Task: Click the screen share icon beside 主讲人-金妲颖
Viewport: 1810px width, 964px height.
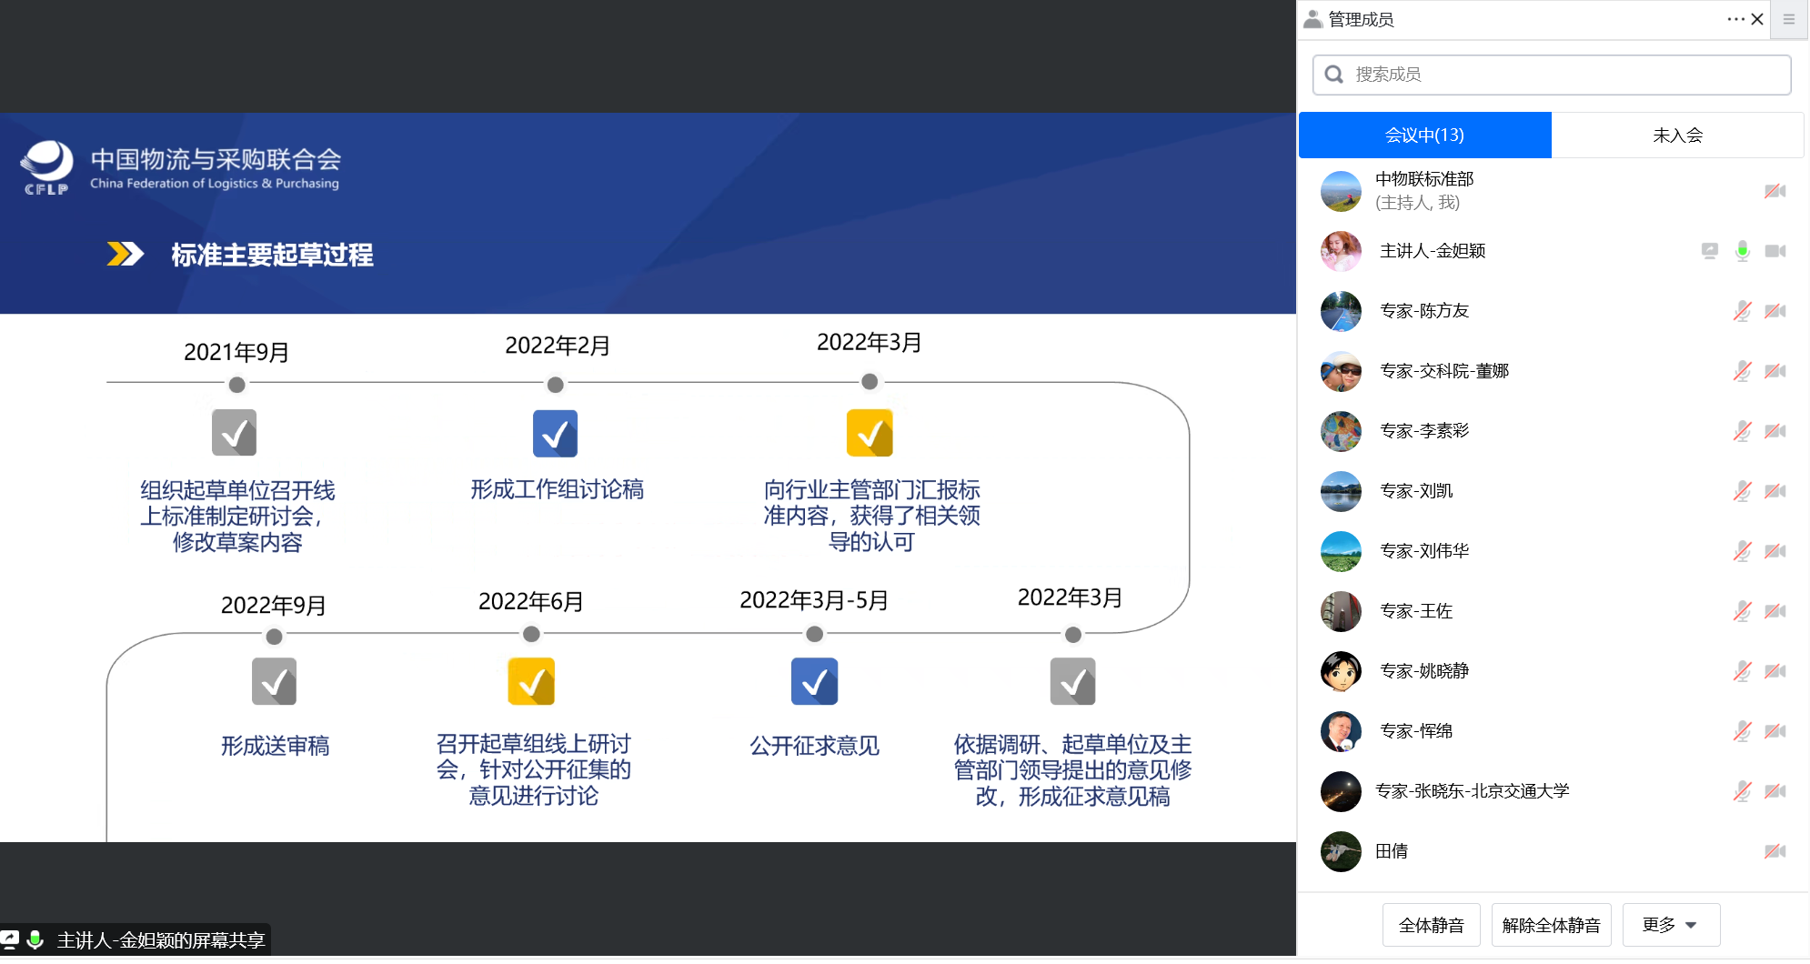Action: pos(1709,251)
